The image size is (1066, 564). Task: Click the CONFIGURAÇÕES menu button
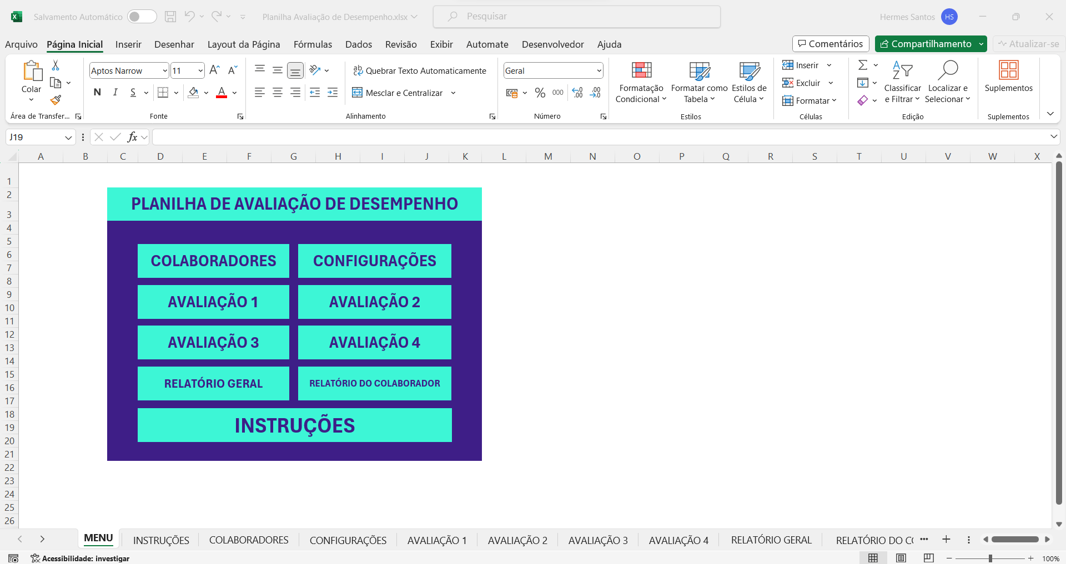click(x=375, y=261)
